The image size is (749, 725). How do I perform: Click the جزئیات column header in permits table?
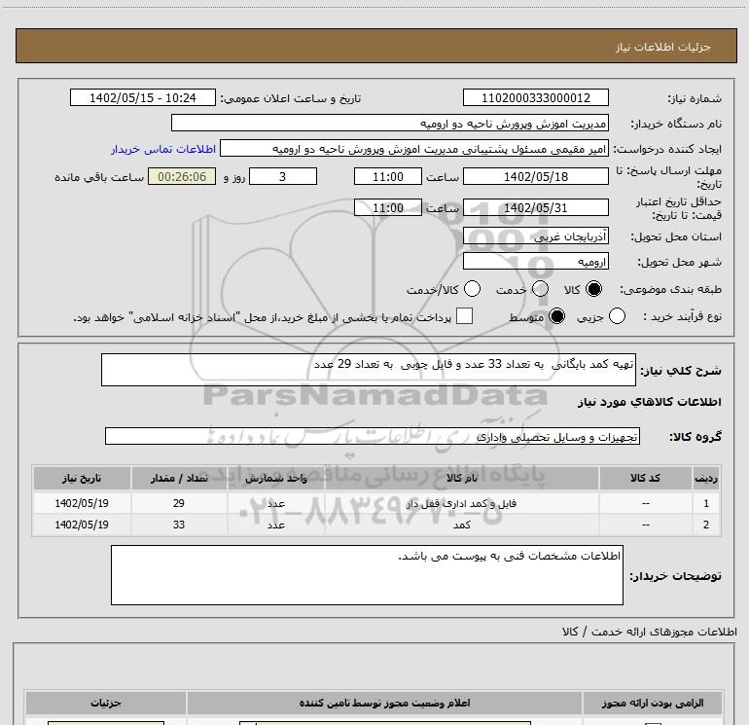106,703
